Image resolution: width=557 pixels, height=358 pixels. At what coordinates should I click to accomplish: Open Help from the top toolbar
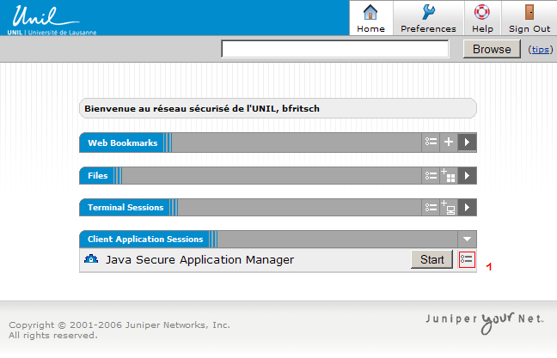coord(482,18)
